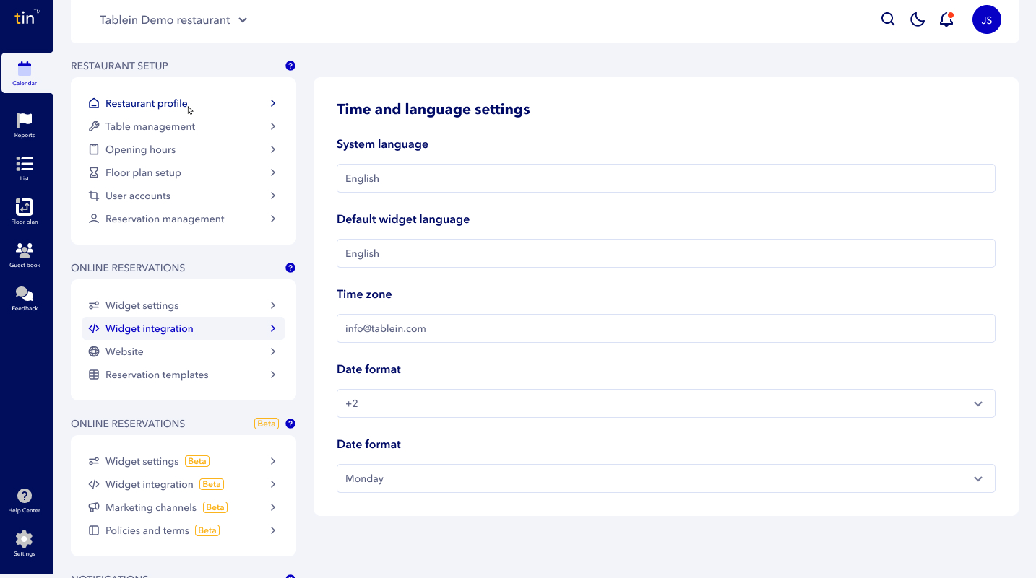Open the Monday dropdown

click(665, 478)
